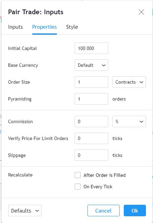153x223 pixels.
Task: Click the chevron arrow on Defaults button
Action: click(37, 211)
